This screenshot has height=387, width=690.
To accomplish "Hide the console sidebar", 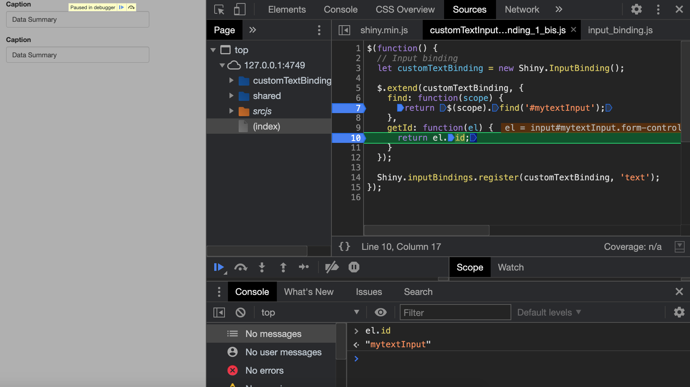I will coord(219,313).
